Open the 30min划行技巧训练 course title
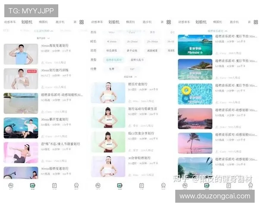This screenshot has width=259, height=207. [55, 70]
